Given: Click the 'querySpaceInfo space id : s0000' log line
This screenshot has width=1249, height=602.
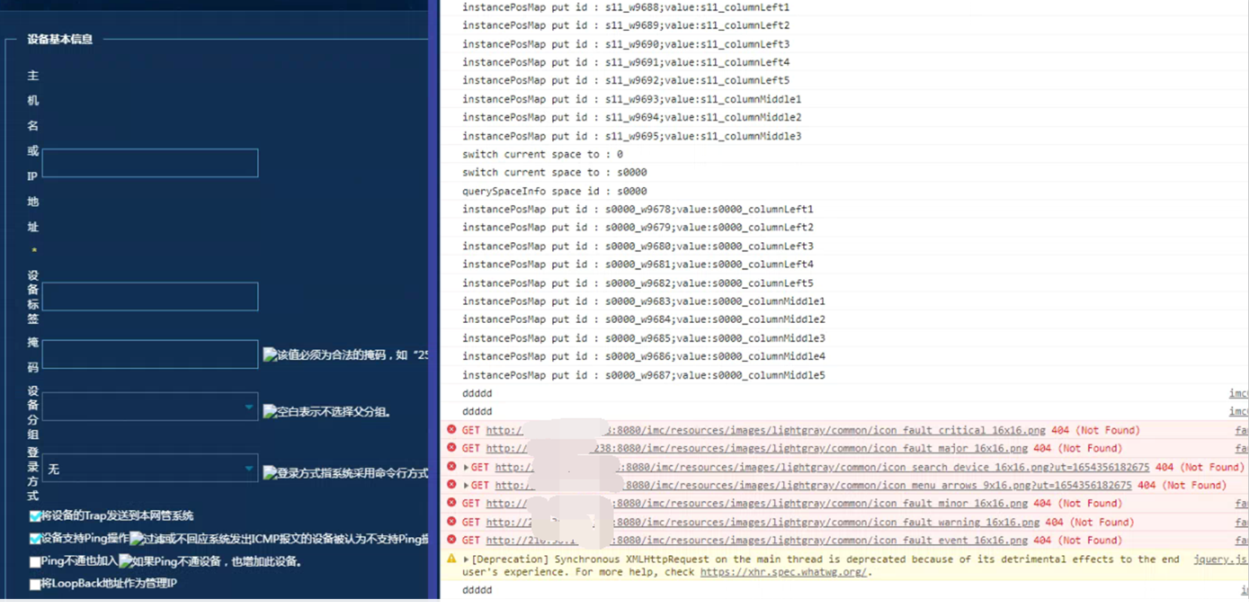Looking at the screenshot, I should (x=554, y=191).
